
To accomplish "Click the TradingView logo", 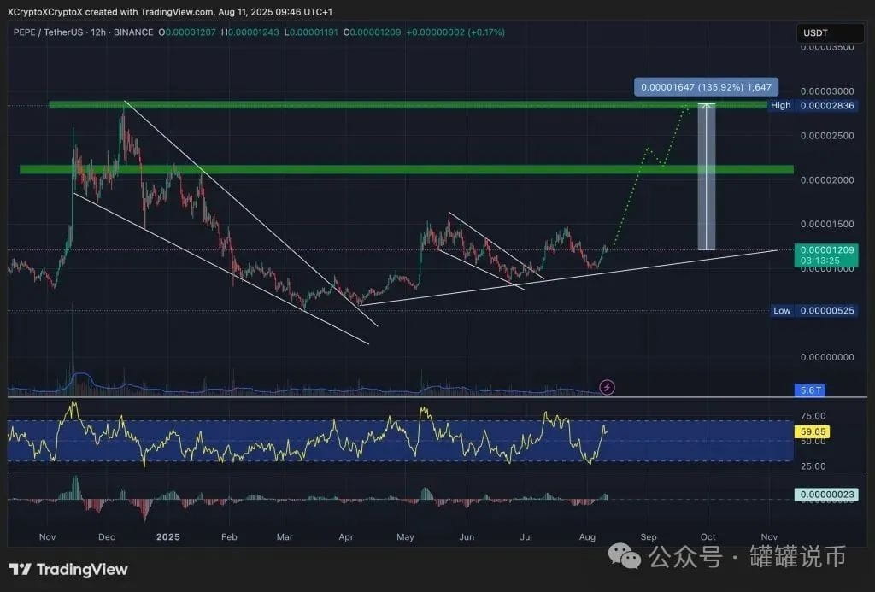I will [x=68, y=570].
